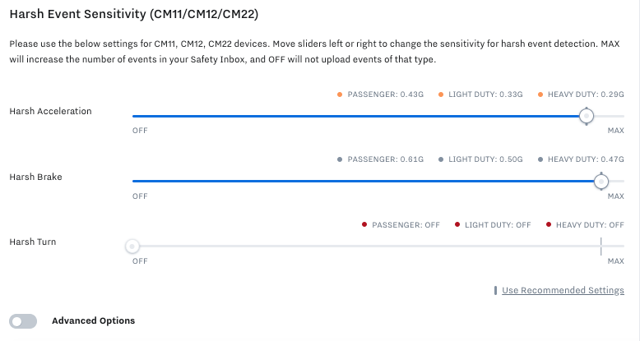Click the Harsh Turn slider handle at OFF
The image size is (640, 341).
click(x=132, y=247)
